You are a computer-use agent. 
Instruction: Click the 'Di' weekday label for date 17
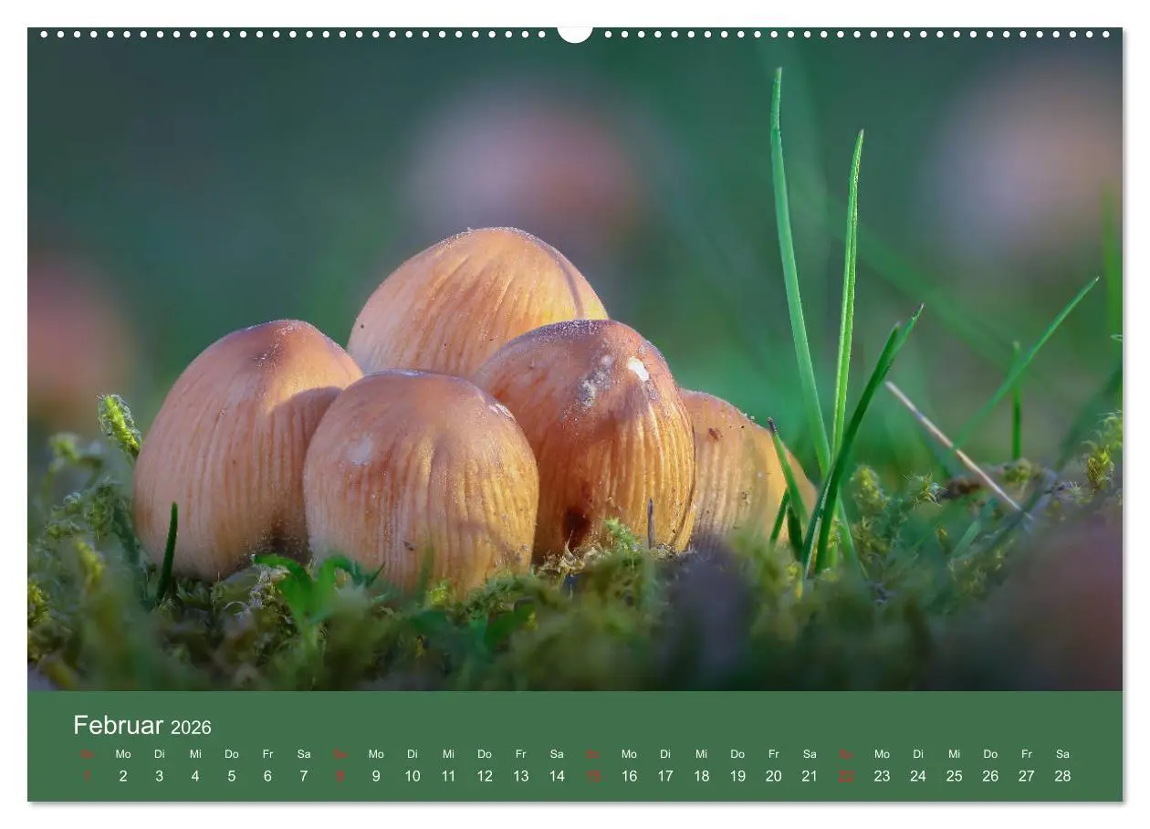click(x=665, y=754)
